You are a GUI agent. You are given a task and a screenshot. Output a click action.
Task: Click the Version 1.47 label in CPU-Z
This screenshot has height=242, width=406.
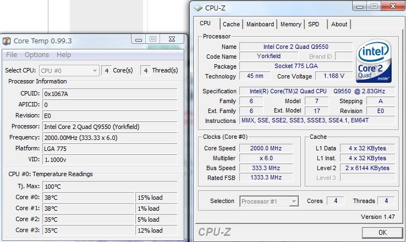click(378, 217)
